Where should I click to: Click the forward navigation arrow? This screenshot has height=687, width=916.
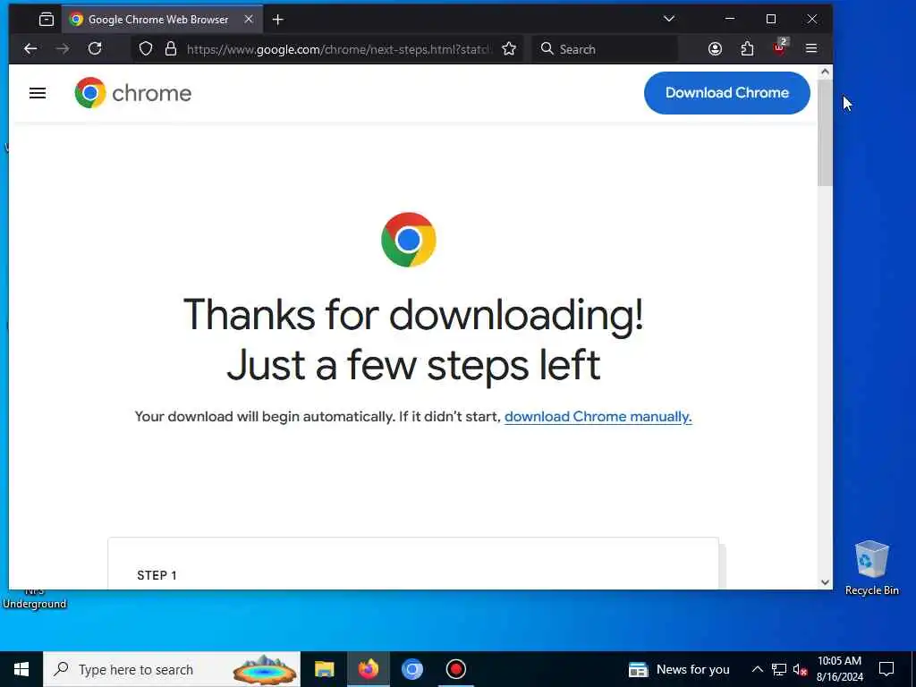coord(63,49)
